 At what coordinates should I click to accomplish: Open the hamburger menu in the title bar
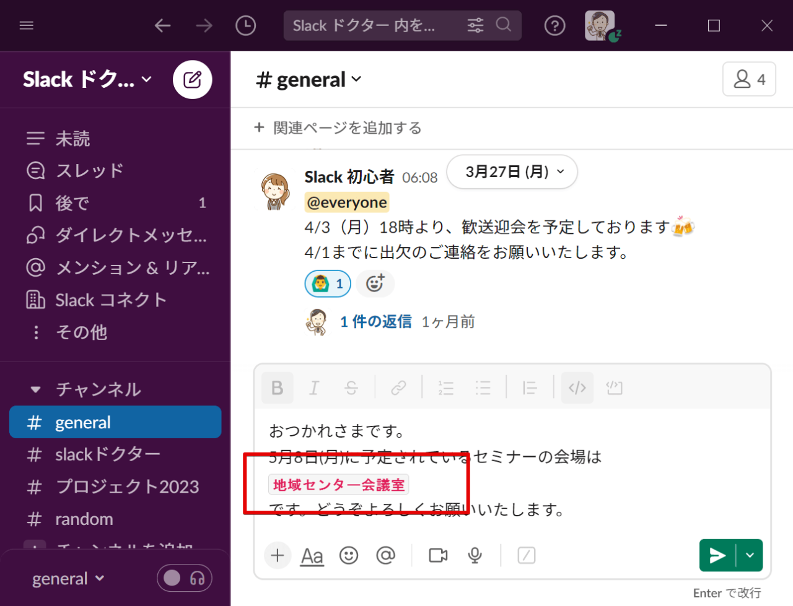pyautogui.click(x=27, y=25)
